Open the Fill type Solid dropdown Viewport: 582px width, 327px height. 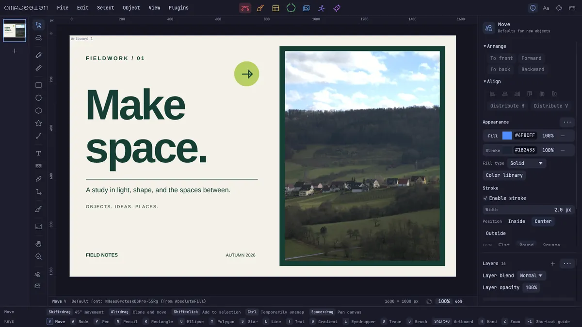coord(526,163)
